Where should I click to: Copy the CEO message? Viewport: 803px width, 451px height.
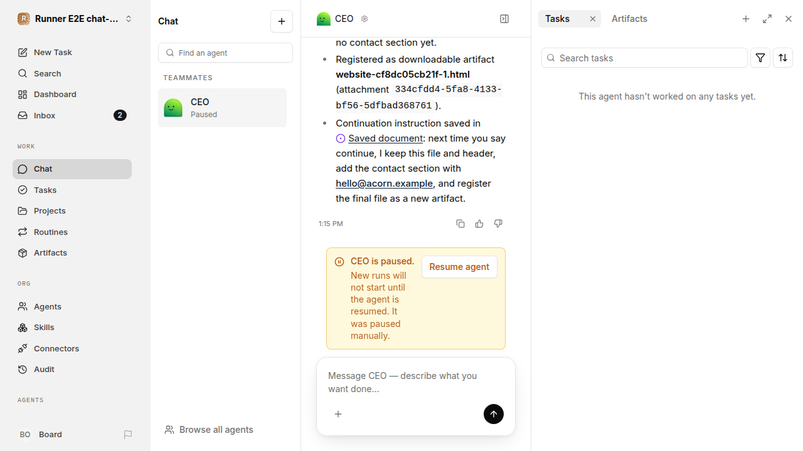coord(460,224)
